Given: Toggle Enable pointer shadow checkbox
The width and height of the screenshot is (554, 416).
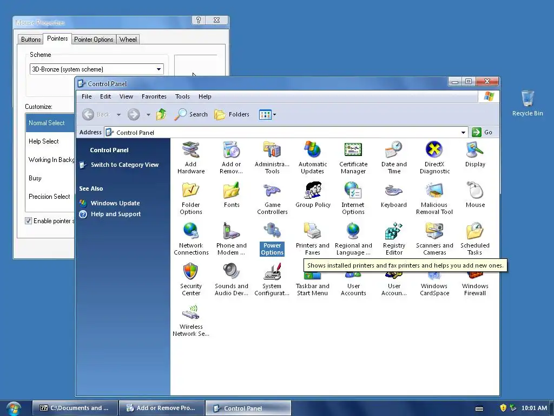Looking at the screenshot, I should [28, 221].
